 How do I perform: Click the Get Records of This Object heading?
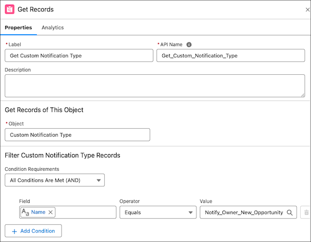(x=44, y=110)
